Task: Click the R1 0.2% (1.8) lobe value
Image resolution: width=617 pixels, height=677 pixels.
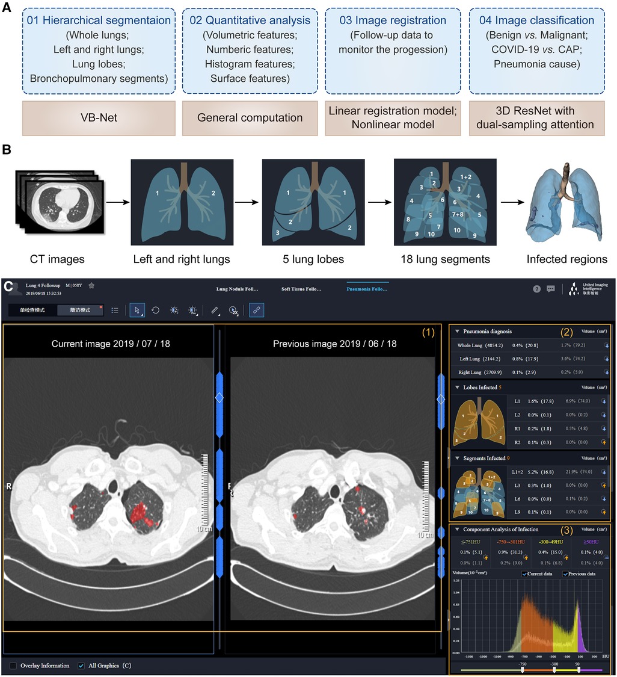Action: click(541, 428)
